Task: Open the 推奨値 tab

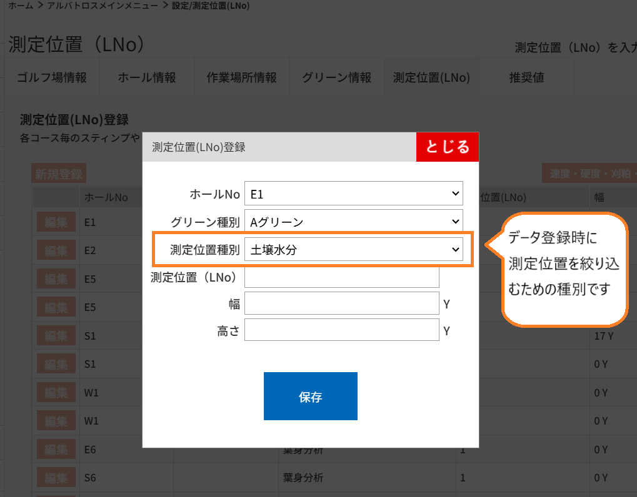Action: pos(526,77)
